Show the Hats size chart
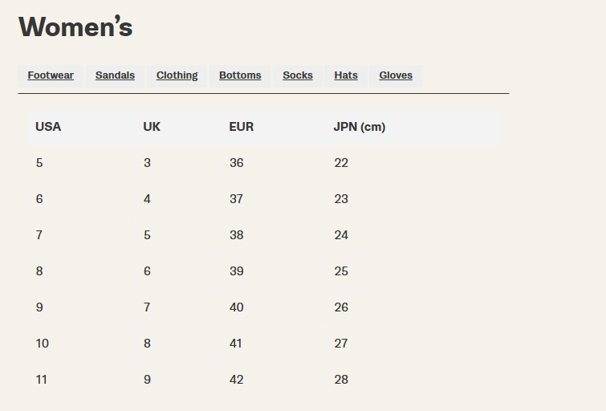Viewport: 606px width, 411px height. coord(346,75)
